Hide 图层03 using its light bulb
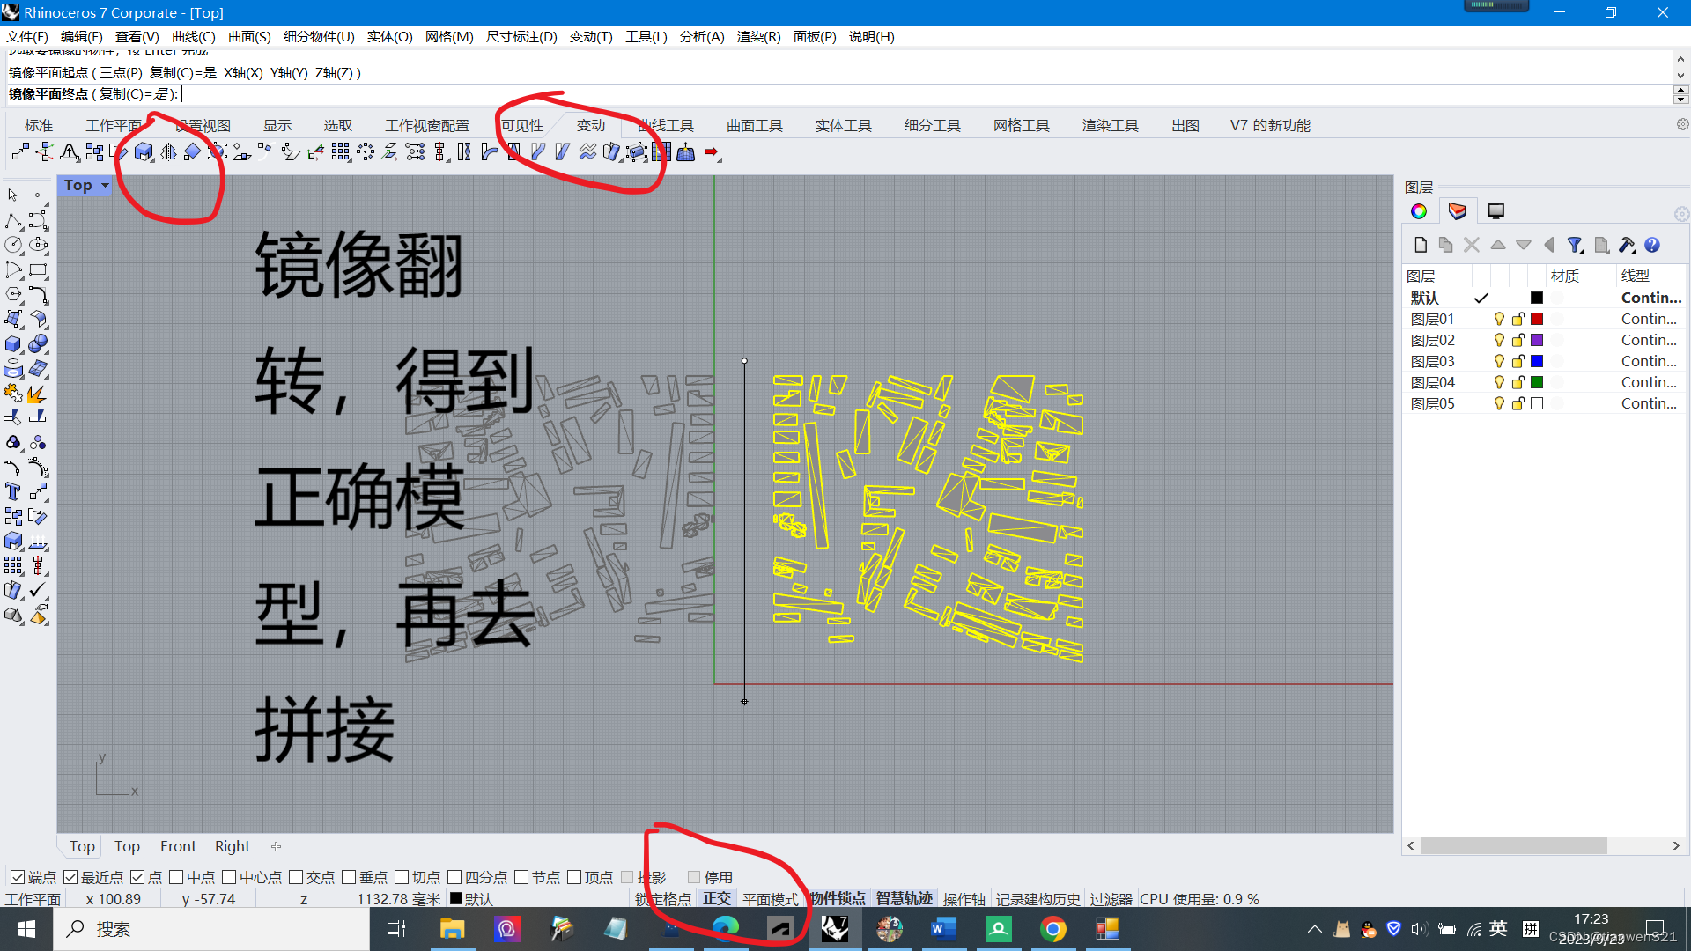 1498,362
